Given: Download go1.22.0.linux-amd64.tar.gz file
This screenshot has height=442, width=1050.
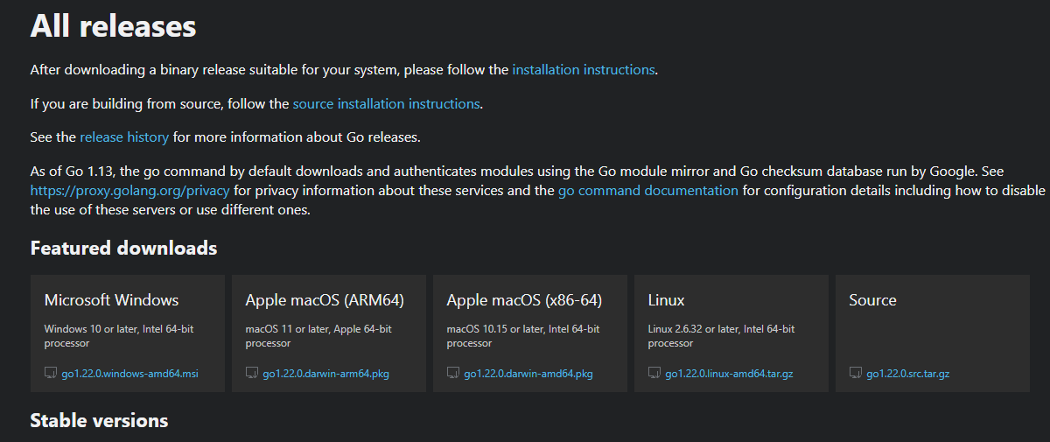Looking at the screenshot, I should [x=730, y=374].
